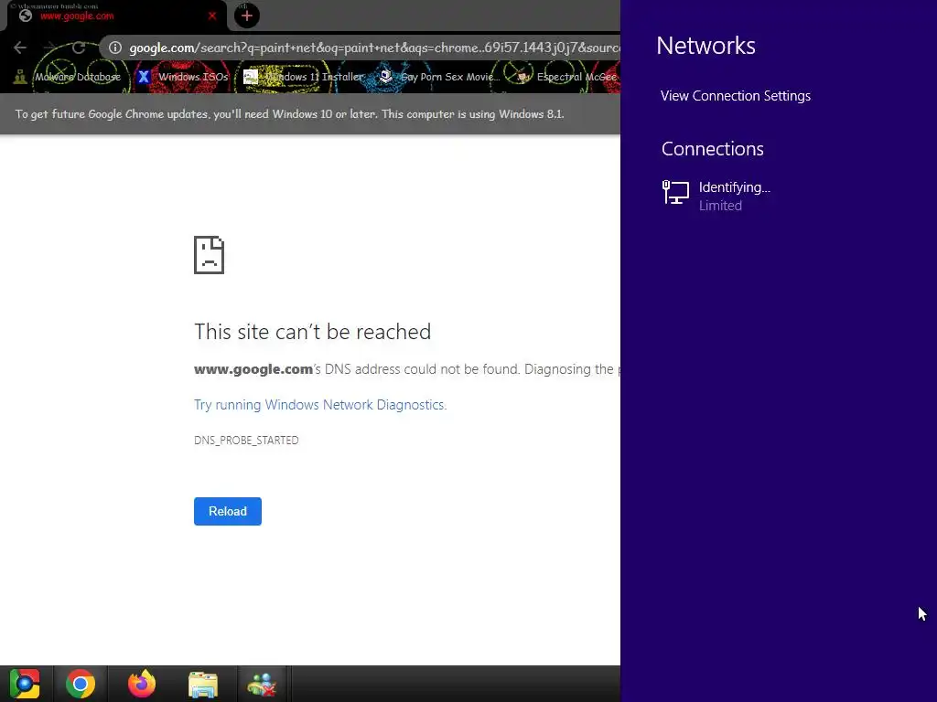937x702 pixels.
Task: Select the www.google.com tab
Action: [x=116, y=16]
